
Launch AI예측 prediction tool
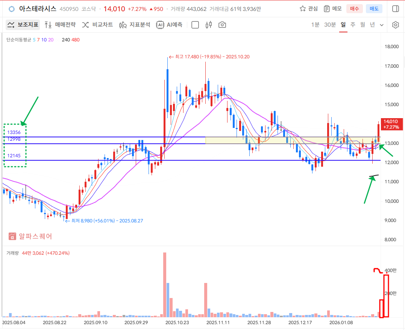[x=170, y=25]
